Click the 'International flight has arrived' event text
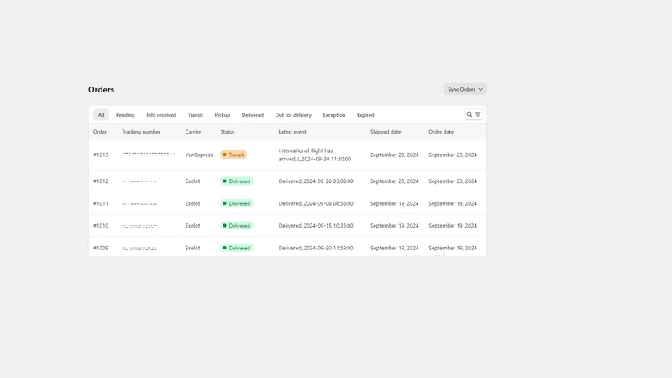This screenshot has width=672, height=378. click(314, 155)
